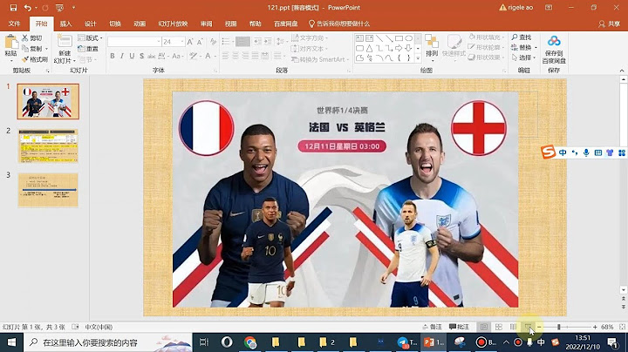Image resolution: width=628 pixels, height=352 pixels.
Task: Fit slide to current window icon
Action: tap(623, 327)
